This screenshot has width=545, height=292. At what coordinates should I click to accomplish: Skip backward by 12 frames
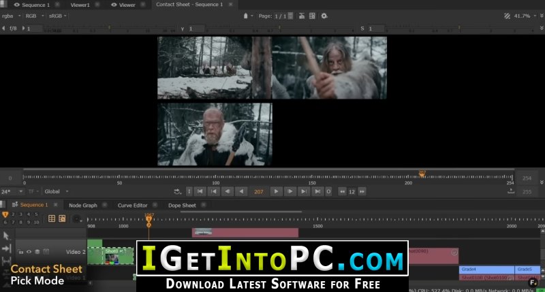click(x=342, y=191)
